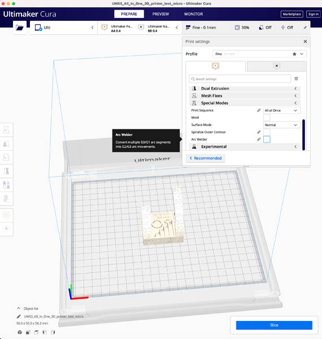Click the Slice button
The height and width of the screenshot is (339, 322).
274,325
